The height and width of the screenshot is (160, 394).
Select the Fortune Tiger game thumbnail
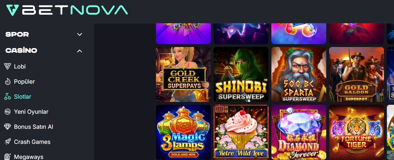pyautogui.click(x=357, y=132)
